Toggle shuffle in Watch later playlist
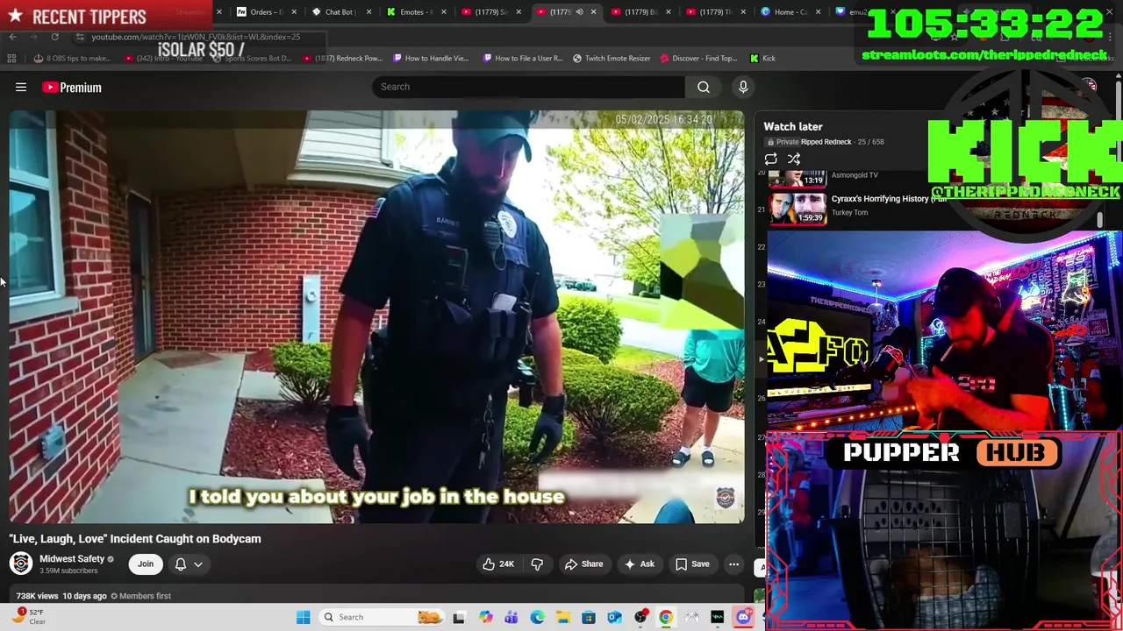This screenshot has width=1123, height=631. [794, 160]
